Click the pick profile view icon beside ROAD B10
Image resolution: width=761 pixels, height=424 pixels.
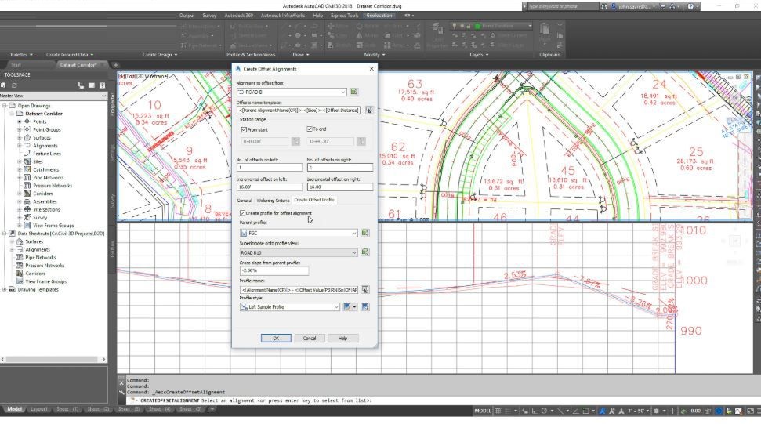[x=365, y=252]
